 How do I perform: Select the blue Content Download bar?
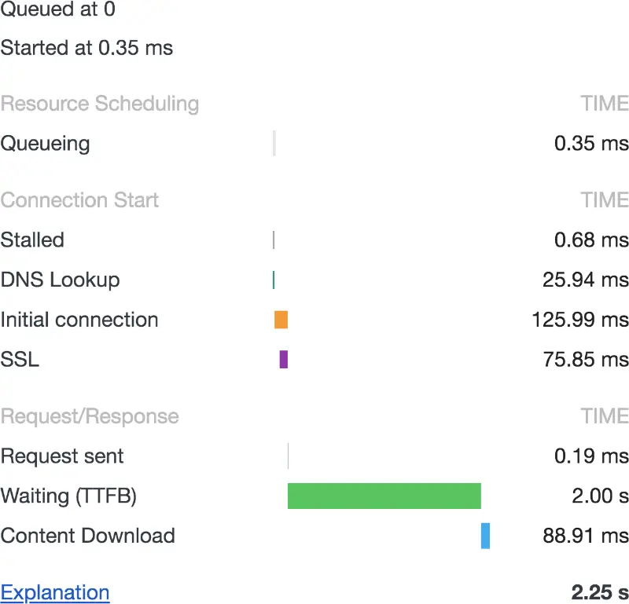485,536
